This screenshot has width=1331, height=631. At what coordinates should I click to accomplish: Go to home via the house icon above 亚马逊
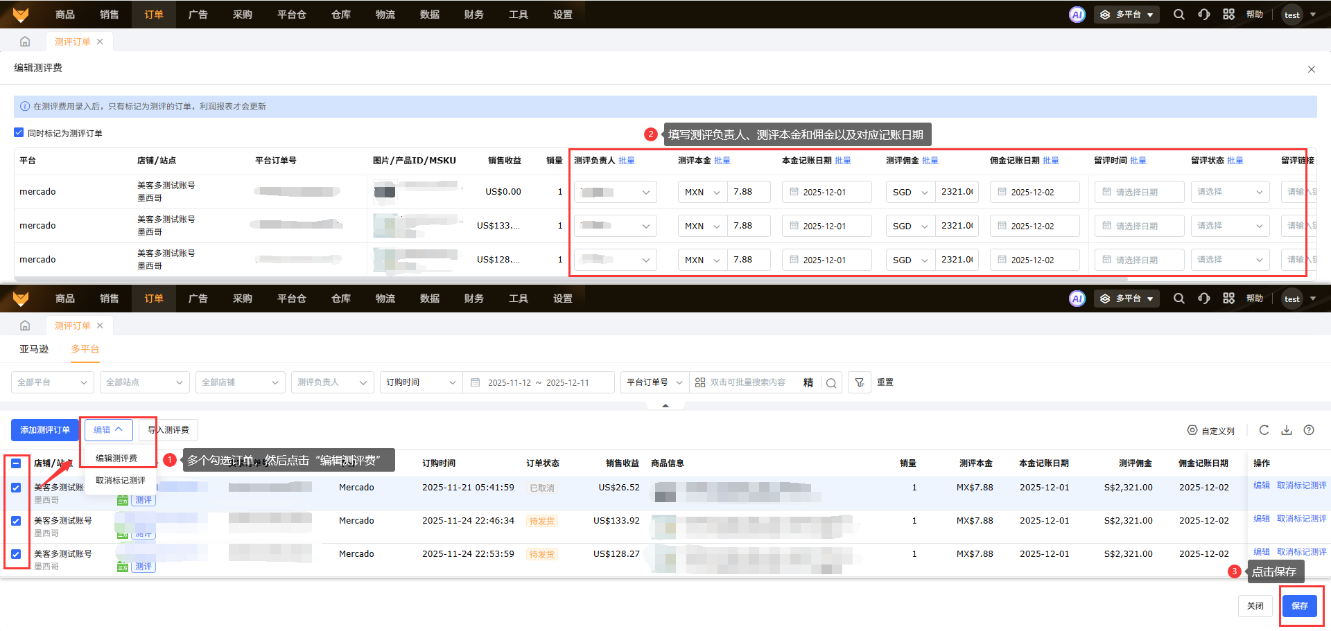pyautogui.click(x=25, y=326)
